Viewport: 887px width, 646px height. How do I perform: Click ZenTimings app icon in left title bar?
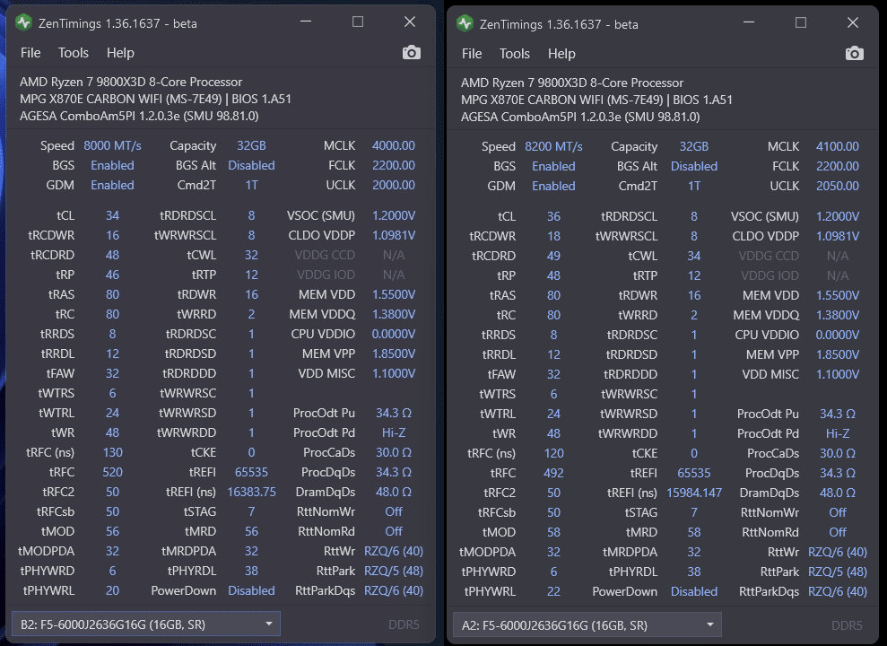24,23
